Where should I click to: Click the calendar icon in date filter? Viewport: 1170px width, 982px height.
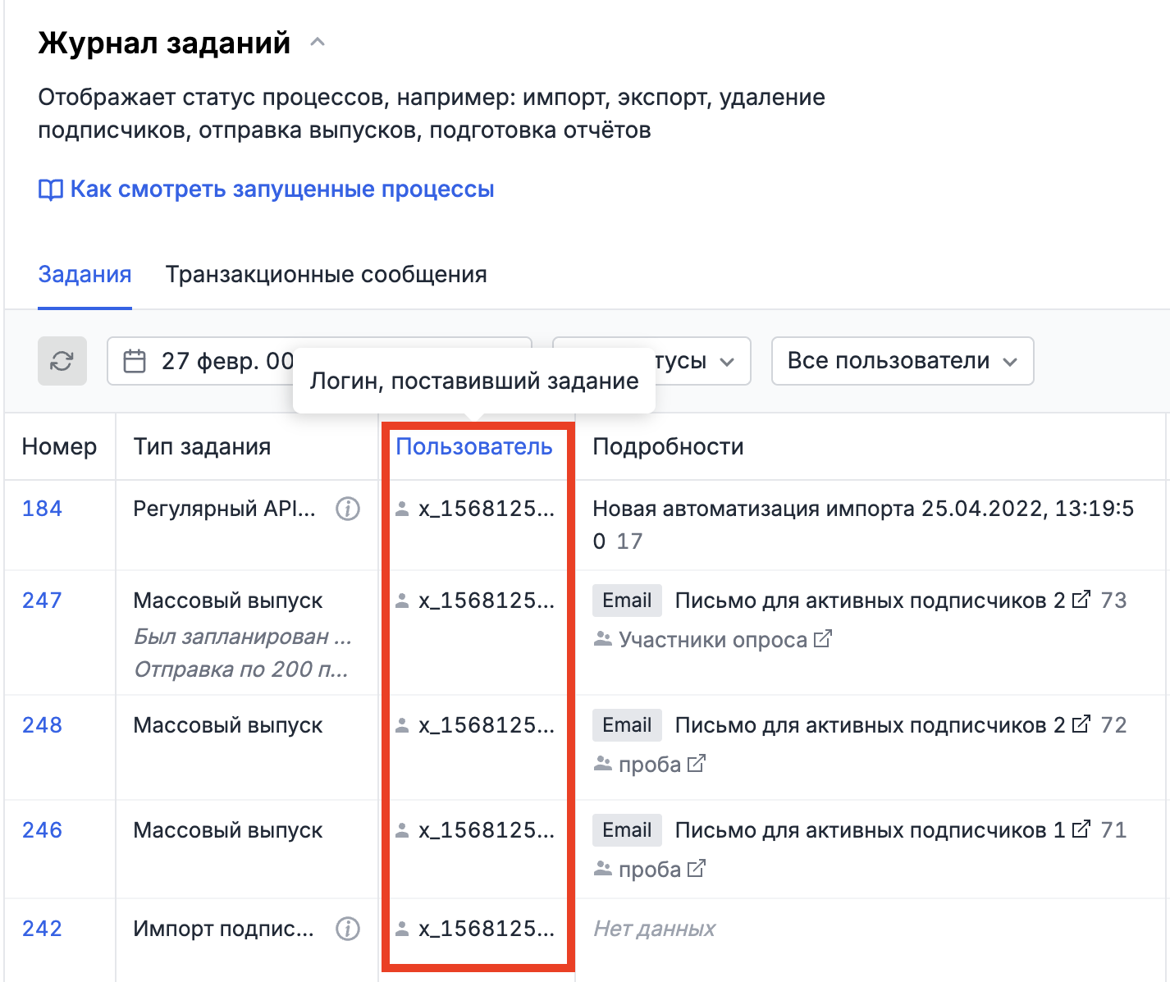coord(135,361)
